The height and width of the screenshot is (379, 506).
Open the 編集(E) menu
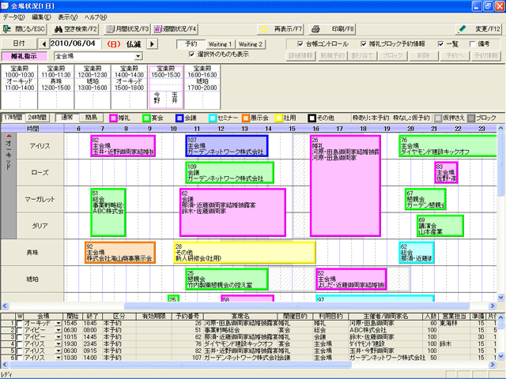(x=42, y=17)
